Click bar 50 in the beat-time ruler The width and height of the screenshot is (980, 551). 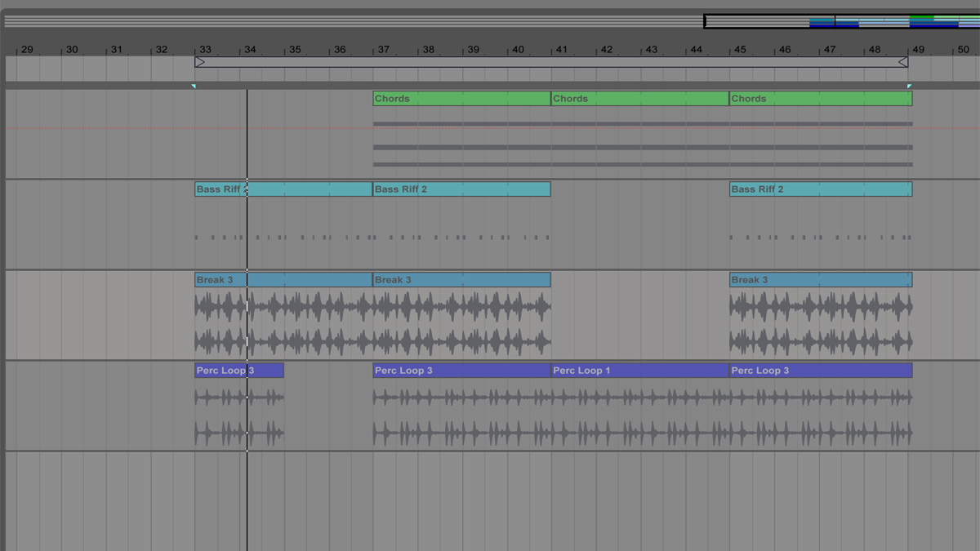pyautogui.click(x=963, y=50)
